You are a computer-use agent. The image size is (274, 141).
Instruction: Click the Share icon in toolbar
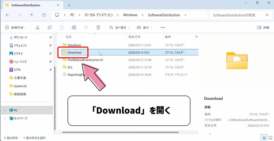pos(86,28)
